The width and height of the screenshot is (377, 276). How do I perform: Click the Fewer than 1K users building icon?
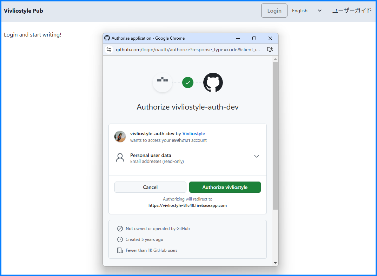pyautogui.click(x=120, y=250)
